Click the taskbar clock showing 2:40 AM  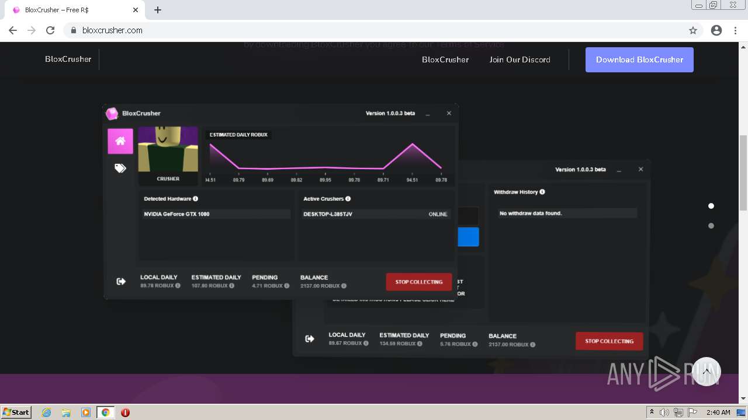pyautogui.click(x=718, y=412)
